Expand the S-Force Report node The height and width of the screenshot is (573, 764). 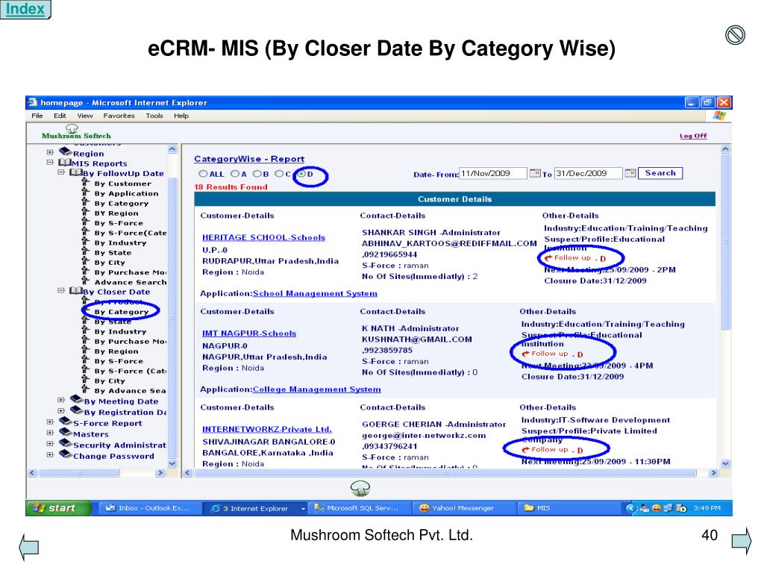point(50,422)
